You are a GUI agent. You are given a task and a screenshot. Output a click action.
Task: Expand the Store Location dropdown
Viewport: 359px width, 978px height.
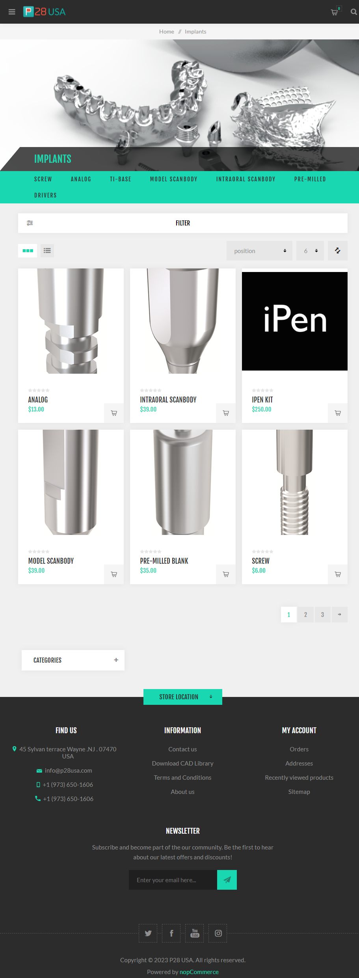pyautogui.click(x=183, y=697)
